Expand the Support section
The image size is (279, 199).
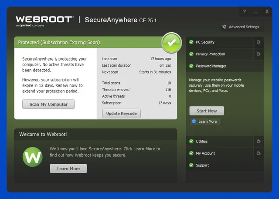tap(225, 165)
